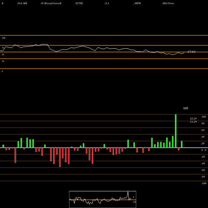Click the '(3,5' parameter text
The image size is (208, 208).
(x=107, y=3)
